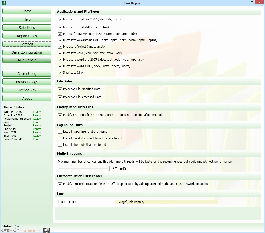Image resolution: width=265 pixels, height=233 pixels.
Task: Click the vC icon near the status bar
Action: click(46, 230)
